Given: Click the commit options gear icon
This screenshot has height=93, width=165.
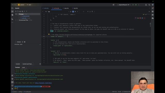Looking at the screenshot, I should (x=40, y=64).
